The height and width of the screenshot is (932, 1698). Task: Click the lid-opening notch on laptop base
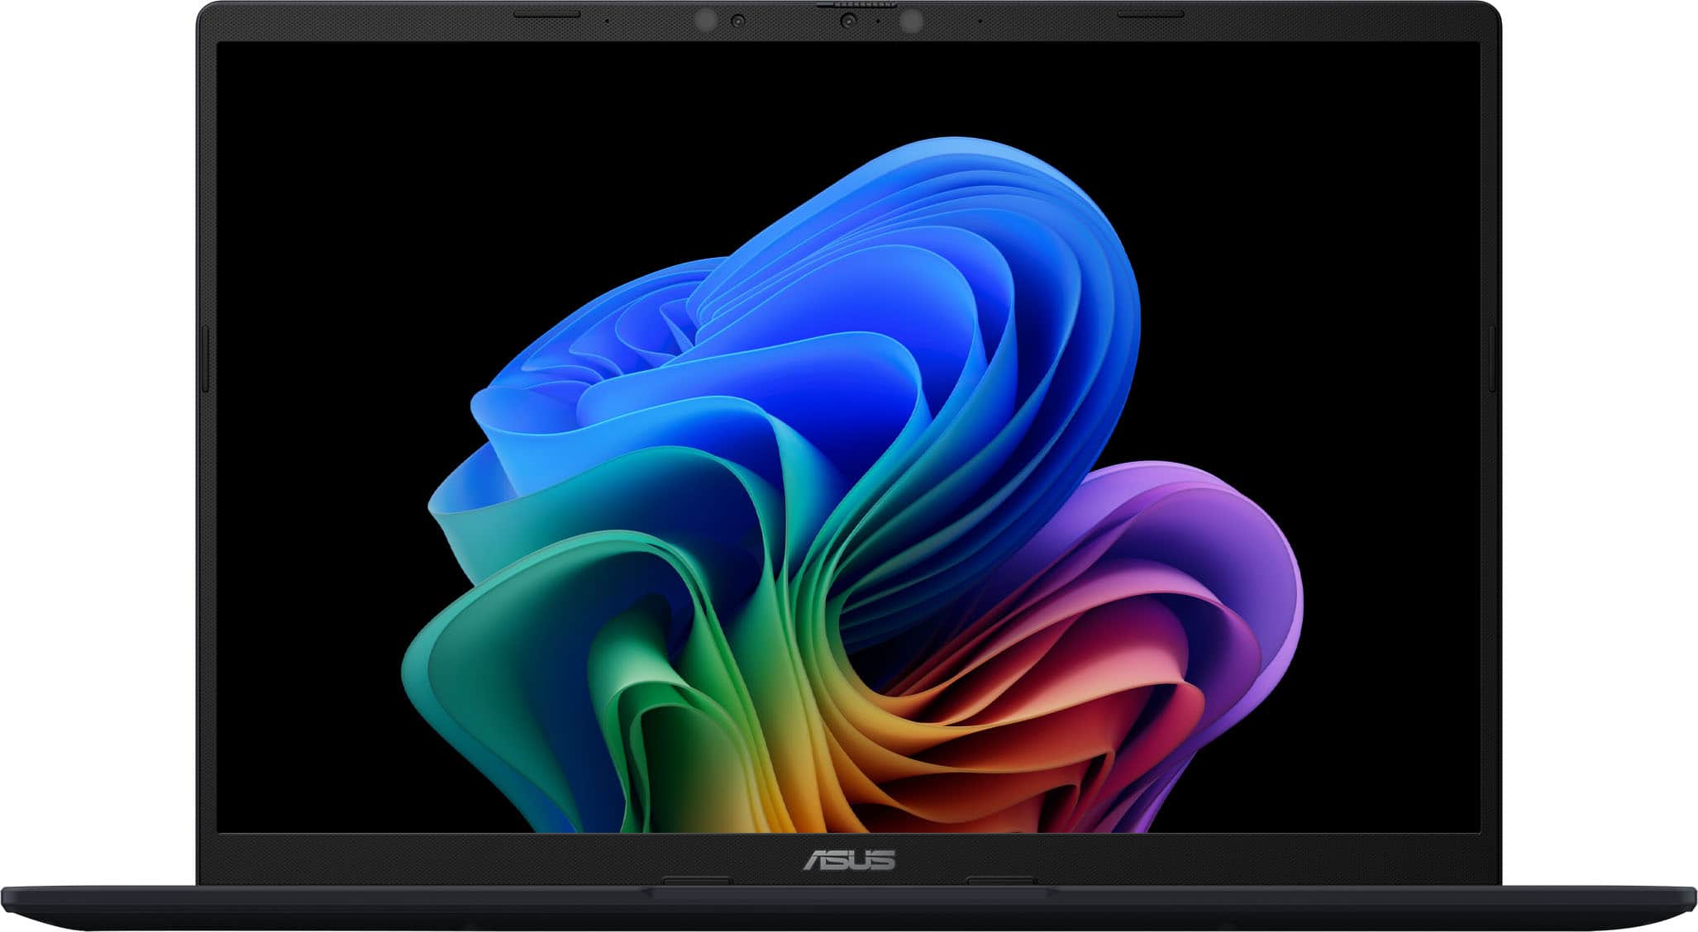click(x=849, y=892)
